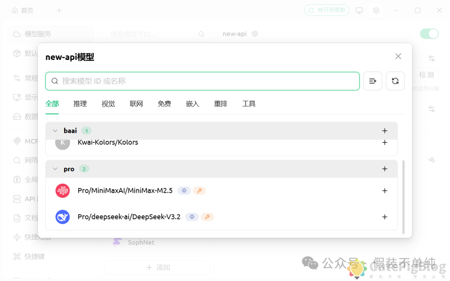
Task: Refresh the new-api model list
Action: coord(395,81)
